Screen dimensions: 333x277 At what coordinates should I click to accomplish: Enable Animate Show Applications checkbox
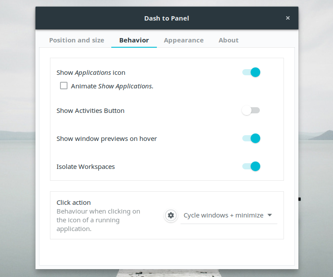(64, 86)
